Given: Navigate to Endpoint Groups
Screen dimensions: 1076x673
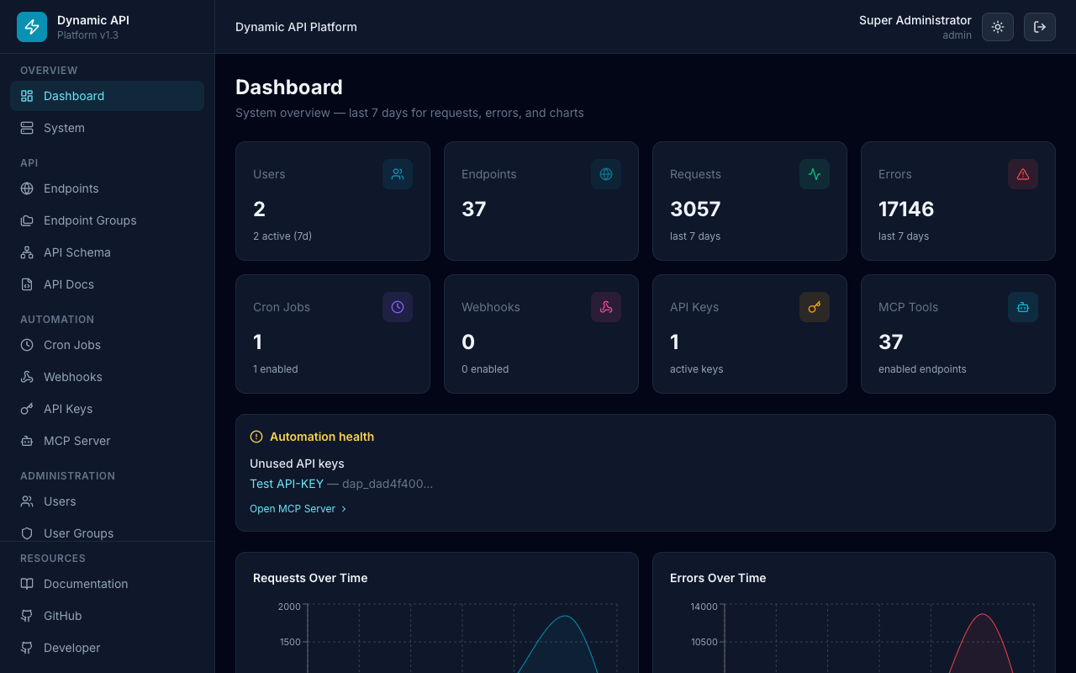Looking at the screenshot, I should (x=107, y=220).
